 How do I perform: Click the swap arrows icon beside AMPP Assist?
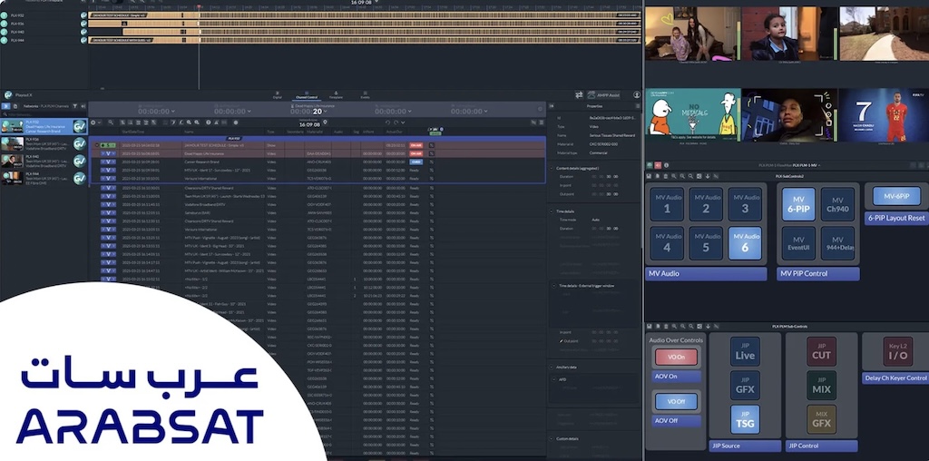click(579, 94)
